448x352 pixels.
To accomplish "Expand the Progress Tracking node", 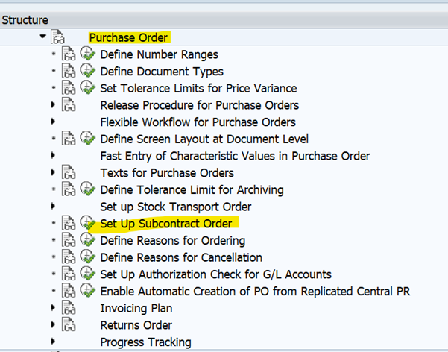I will tap(53, 342).
